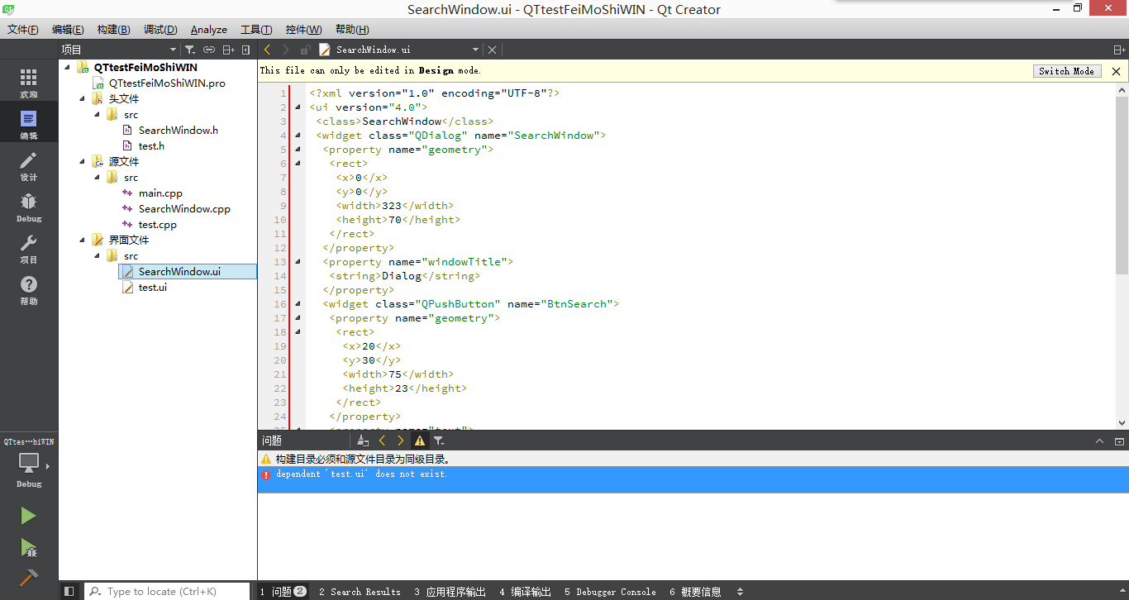Open the 欢迎 (Welcome) mode
Image resolution: width=1129 pixels, height=600 pixels.
pos(29,83)
